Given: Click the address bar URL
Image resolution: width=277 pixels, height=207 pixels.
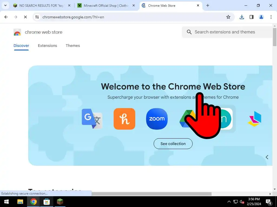Looking at the screenshot, I should point(73,17).
